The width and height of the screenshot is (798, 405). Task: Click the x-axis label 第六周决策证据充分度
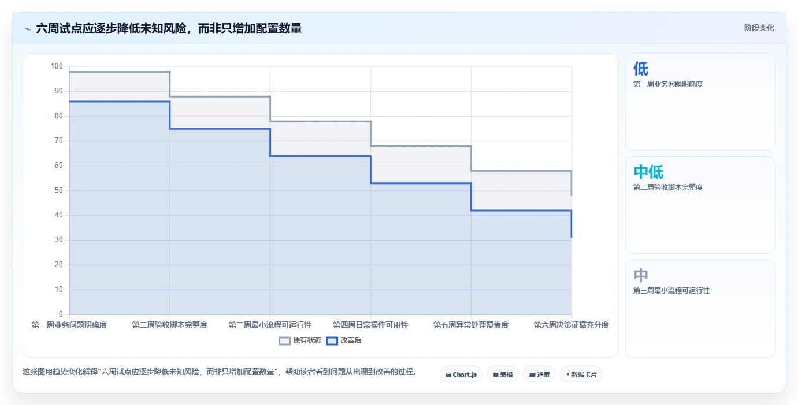point(571,325)
